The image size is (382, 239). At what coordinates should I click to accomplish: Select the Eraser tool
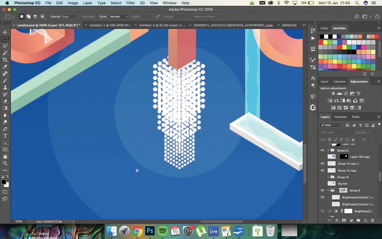tap(5, 101)
